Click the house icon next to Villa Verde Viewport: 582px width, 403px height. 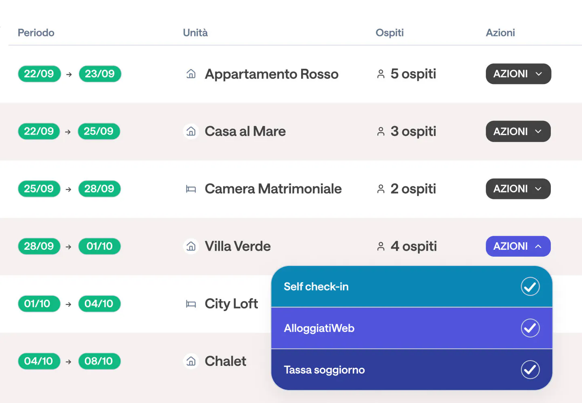(191, 246)
